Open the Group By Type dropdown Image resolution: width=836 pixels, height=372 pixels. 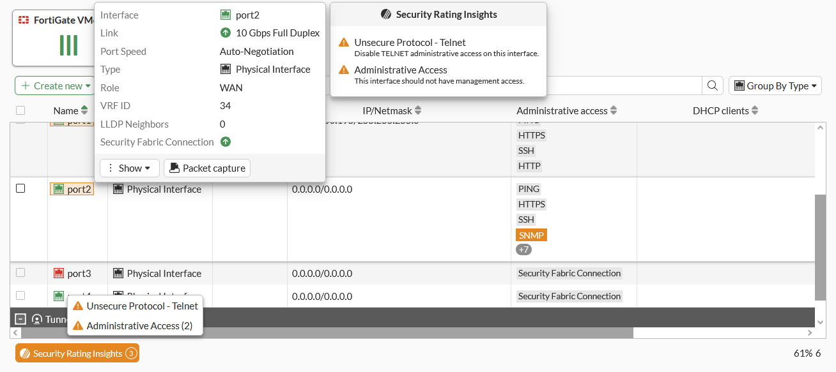[775, 86]
